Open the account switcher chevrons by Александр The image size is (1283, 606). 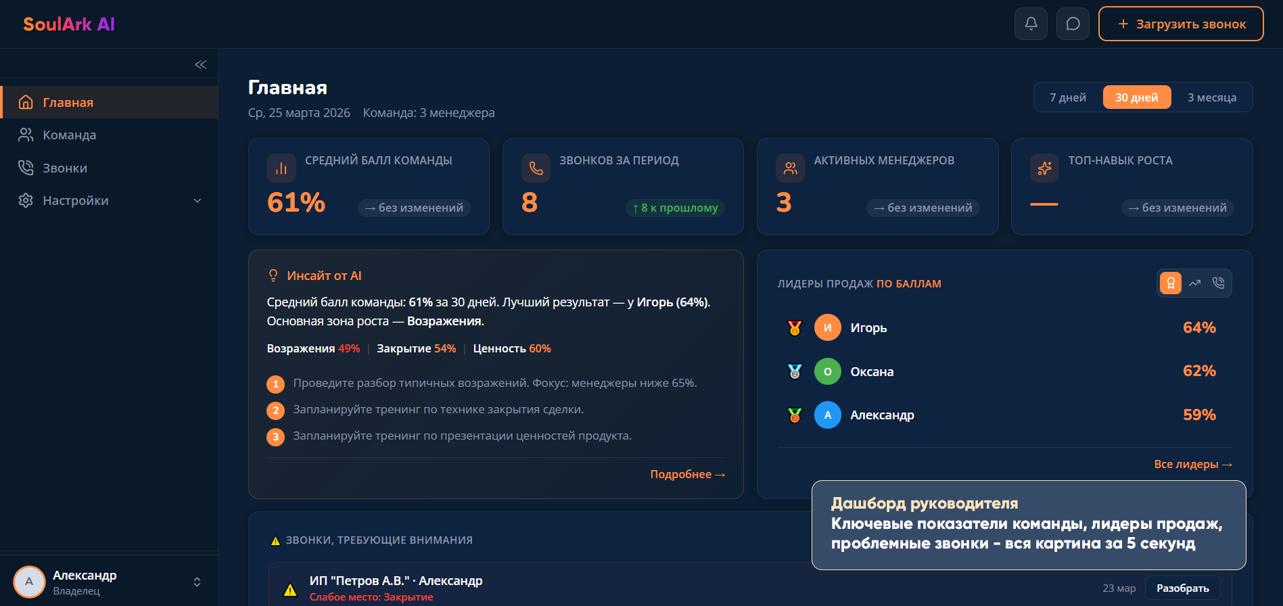coord(197,582)
